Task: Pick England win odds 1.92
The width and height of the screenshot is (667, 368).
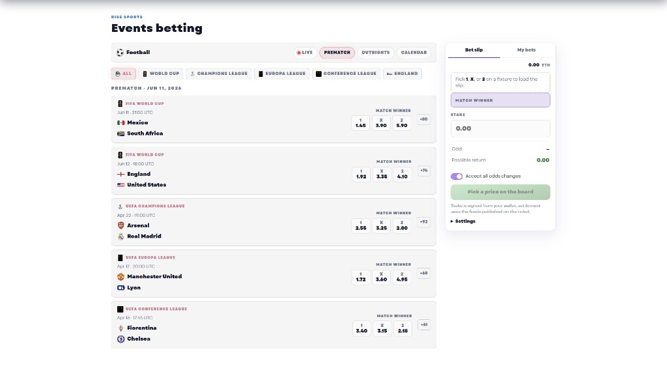Action: [362, 174]
